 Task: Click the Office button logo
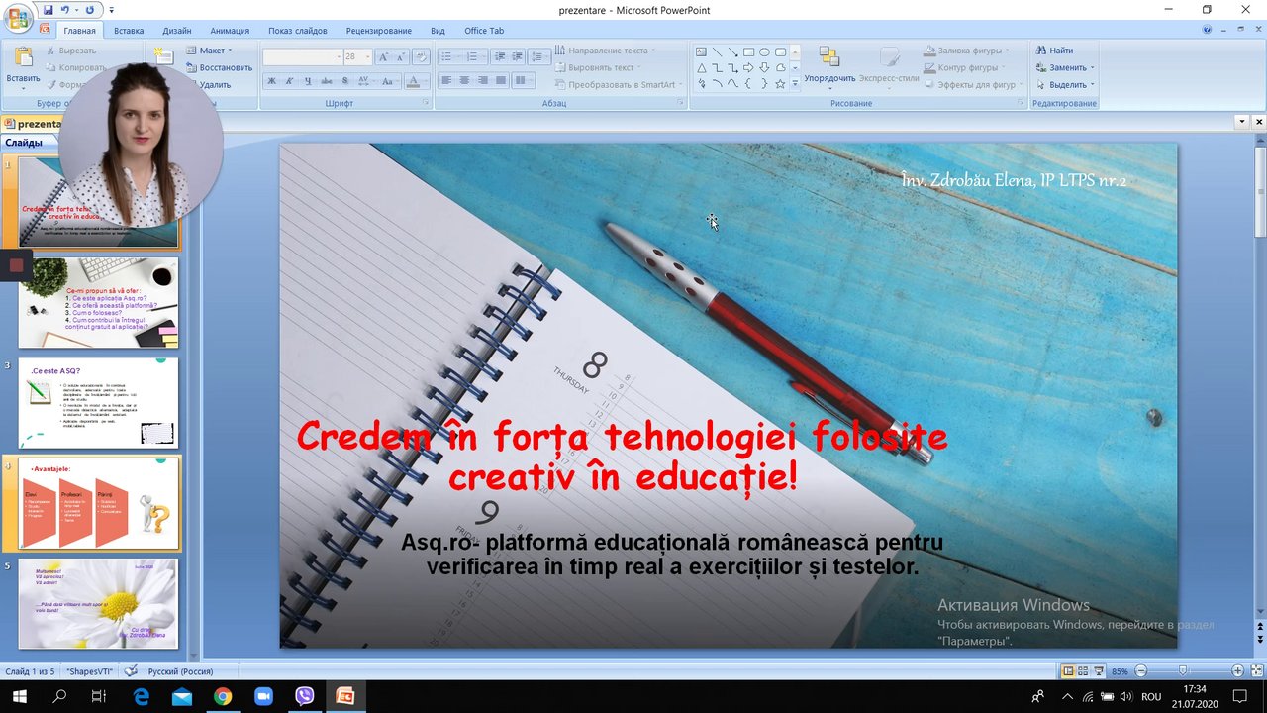click(20, 18)
